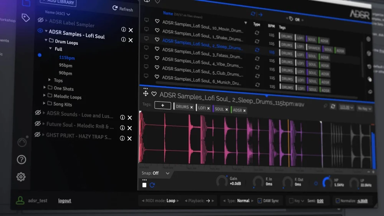Favorite the 1_Shake_Drums sample heart
384x216 pixels.
[x=157, y=30]
